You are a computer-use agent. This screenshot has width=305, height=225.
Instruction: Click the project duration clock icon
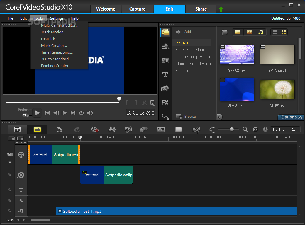click(265, 129)
